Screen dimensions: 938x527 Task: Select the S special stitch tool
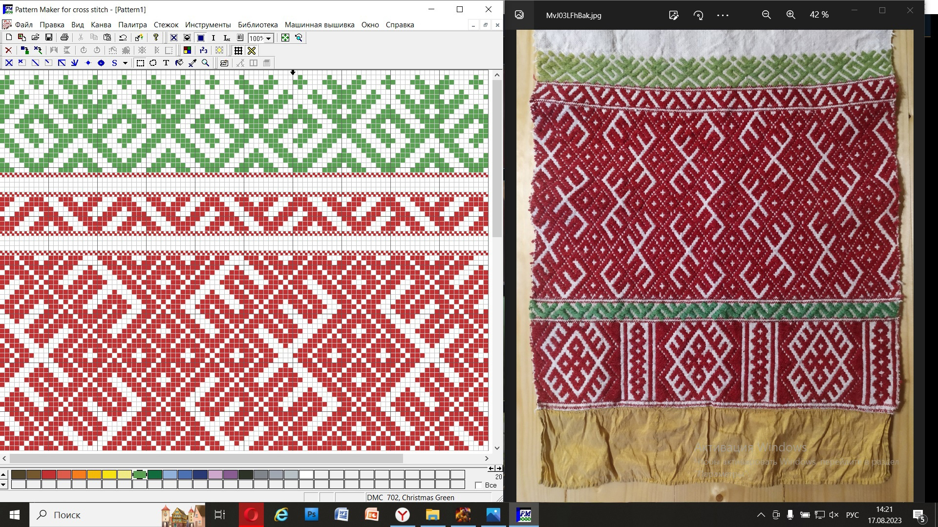(114, 63)
